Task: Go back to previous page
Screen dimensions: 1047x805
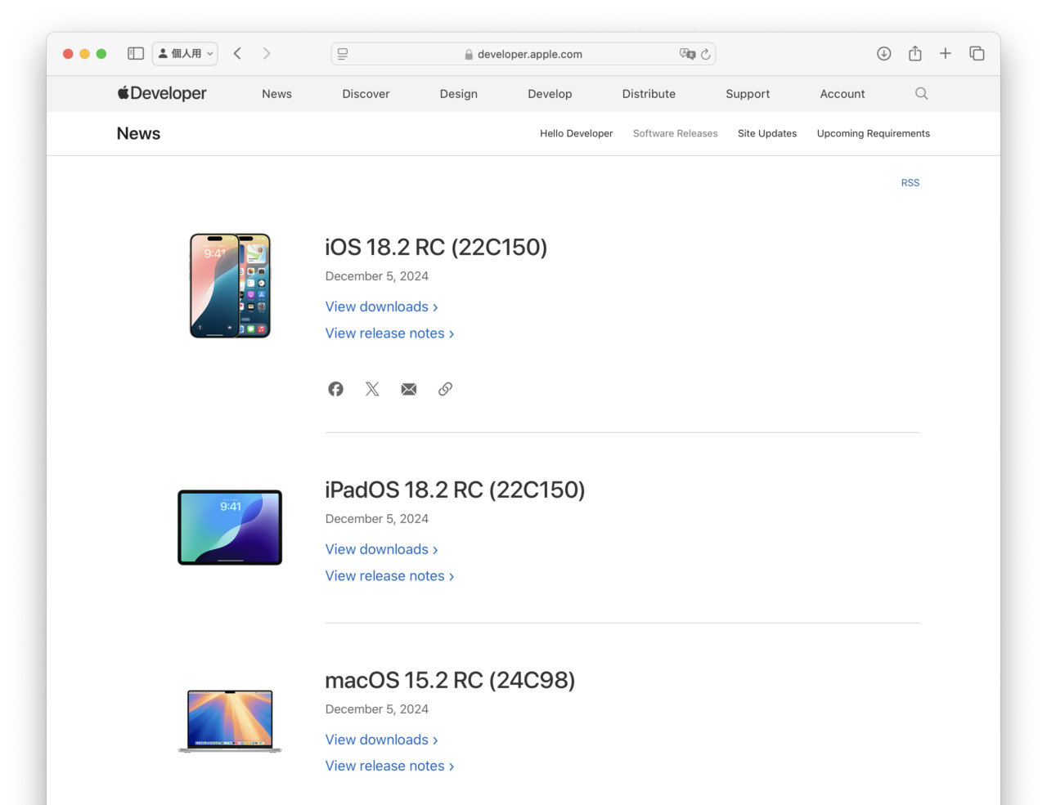Action: click(237, 53)
